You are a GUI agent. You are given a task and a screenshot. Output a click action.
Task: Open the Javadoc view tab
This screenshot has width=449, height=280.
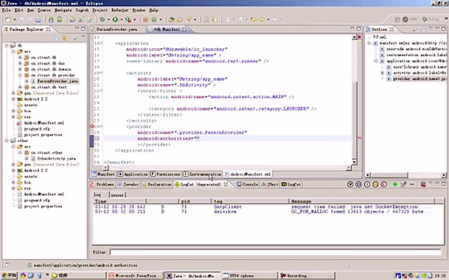point(128,184)
